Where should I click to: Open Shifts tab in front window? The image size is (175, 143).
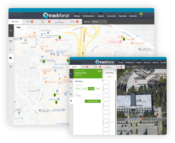click(x=86, y=67)
